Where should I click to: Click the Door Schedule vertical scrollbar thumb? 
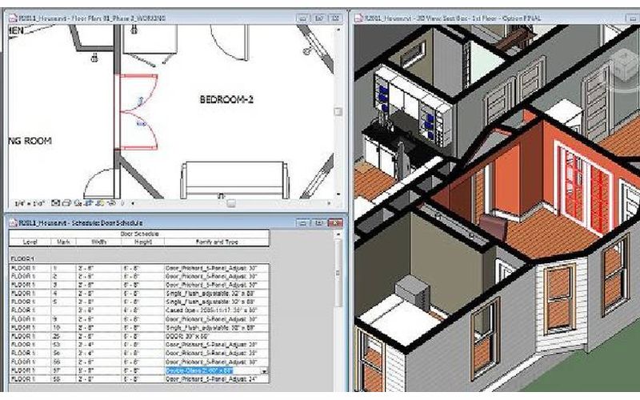pos(338,274)
